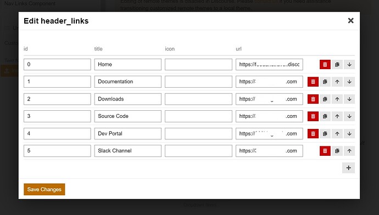The height and width of the screenshot is (215, 379).
Task: Move Downloads row down
Action: point(349,99)
